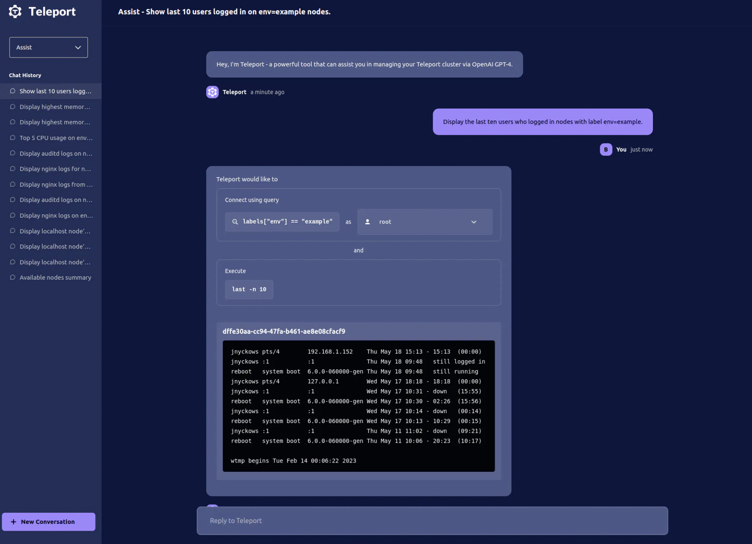752x544 pixels.
Task: Click the user person icon beside root
Action: [x=367, y=222]
